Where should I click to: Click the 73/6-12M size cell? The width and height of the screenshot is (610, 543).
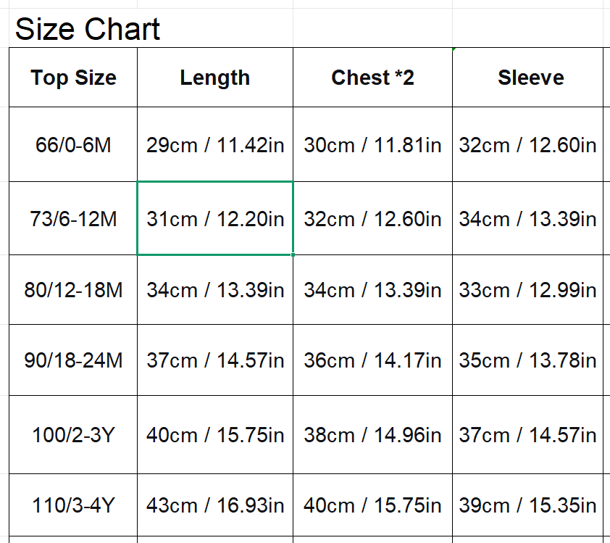point(73,218)
